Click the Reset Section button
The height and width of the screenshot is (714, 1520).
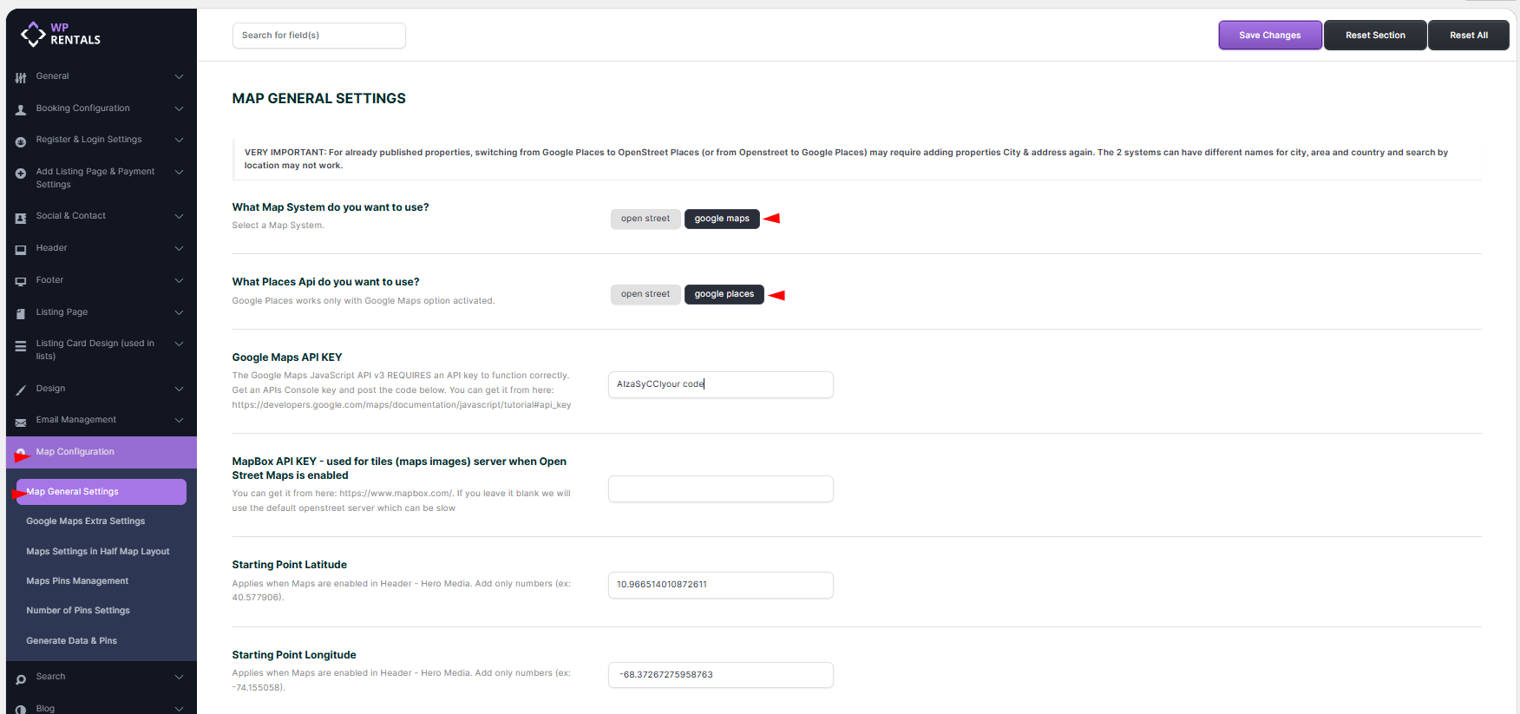1374,36
